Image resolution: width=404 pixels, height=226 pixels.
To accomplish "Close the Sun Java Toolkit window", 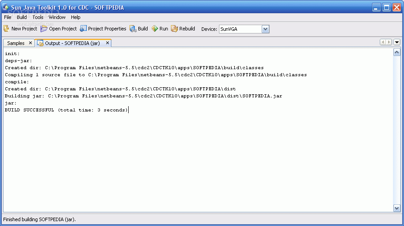I will click(397, 7).
